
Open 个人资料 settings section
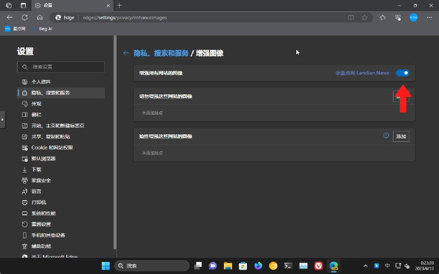coord(61,82)
